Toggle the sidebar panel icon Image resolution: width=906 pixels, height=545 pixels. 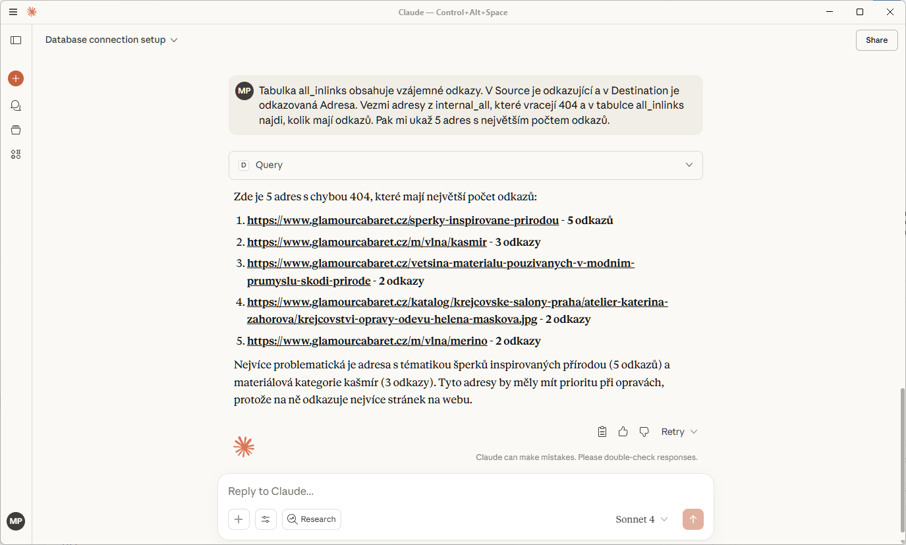16,40
